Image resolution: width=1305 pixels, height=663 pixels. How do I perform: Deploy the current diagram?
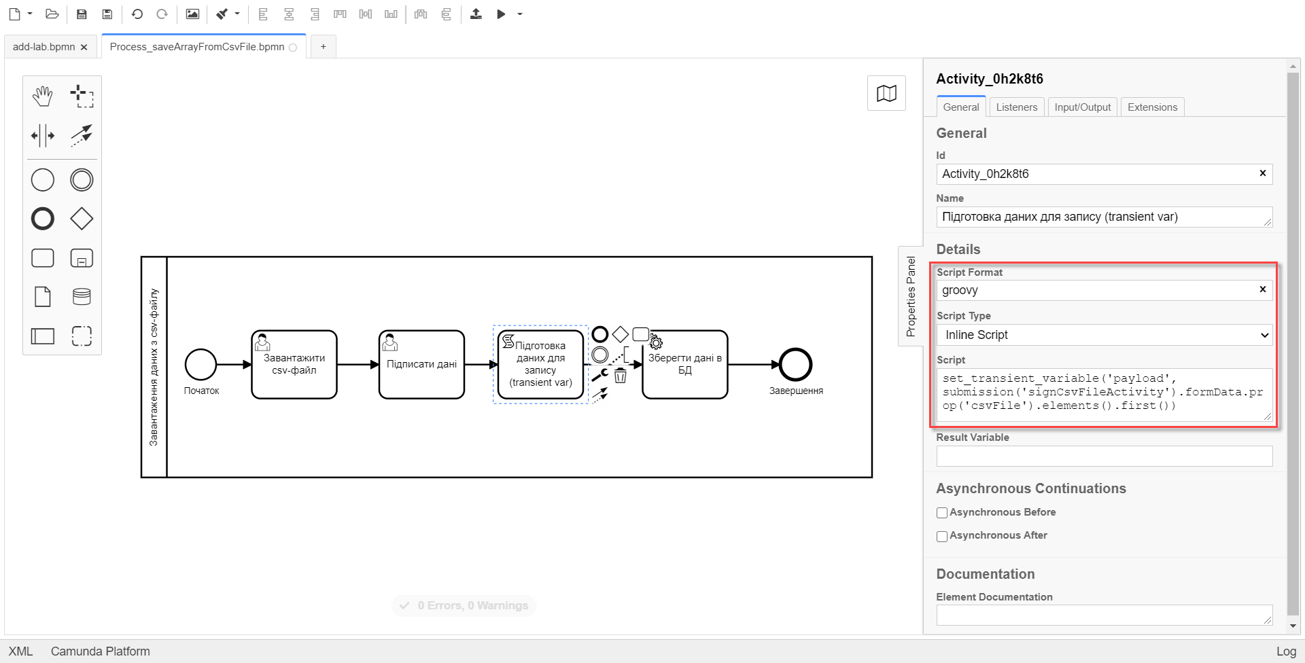[476, 14]
